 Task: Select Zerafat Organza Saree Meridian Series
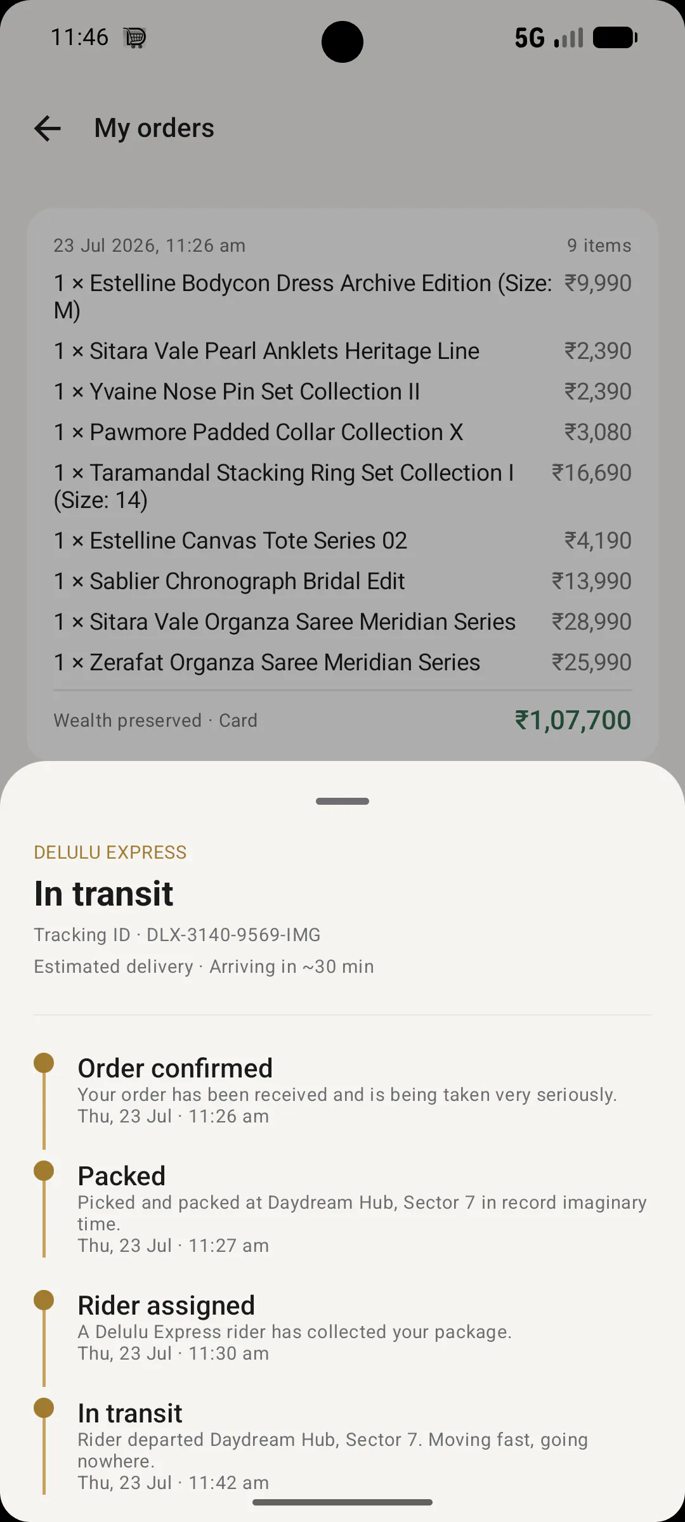(342, 662)
